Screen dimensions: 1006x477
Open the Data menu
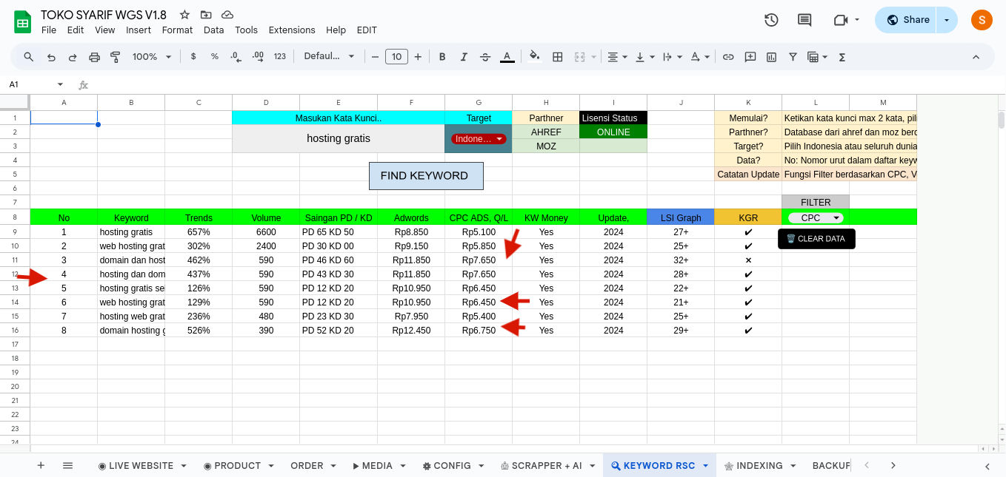213,30
